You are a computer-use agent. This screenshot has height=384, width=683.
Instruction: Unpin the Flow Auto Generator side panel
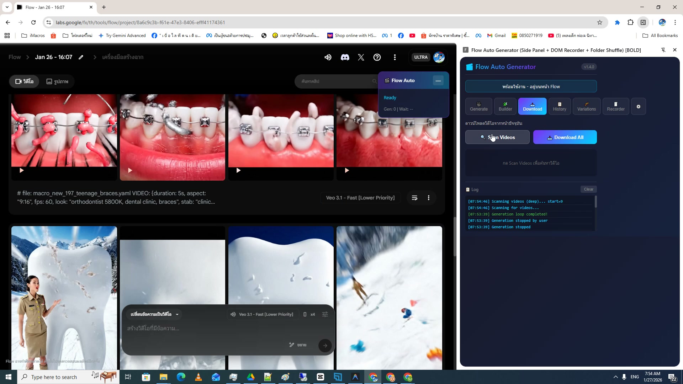(663, 50)
